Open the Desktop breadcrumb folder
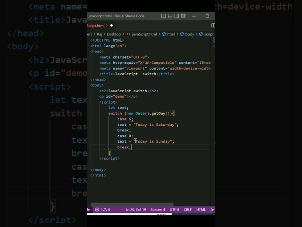Viewport: 302px width, 227px height. [x=114, y=34]
